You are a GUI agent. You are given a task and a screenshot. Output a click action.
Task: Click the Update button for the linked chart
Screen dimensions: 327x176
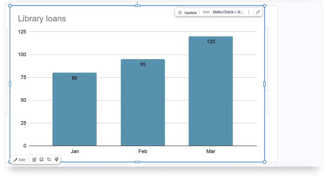point(187,12)
